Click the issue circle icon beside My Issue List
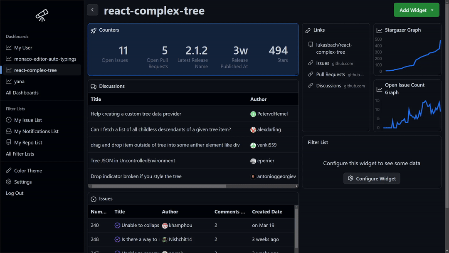Image resolution: width=449 pixels, height=253 pixels. point(9,120)
